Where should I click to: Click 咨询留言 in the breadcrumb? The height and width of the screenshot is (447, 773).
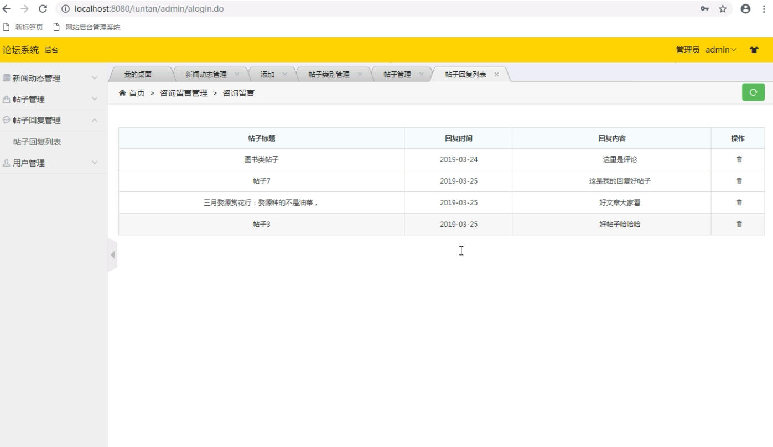(x=238, y=93)
